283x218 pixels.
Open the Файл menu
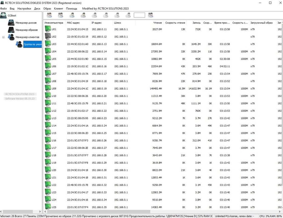pyautogui.click(x=3, y=8)
